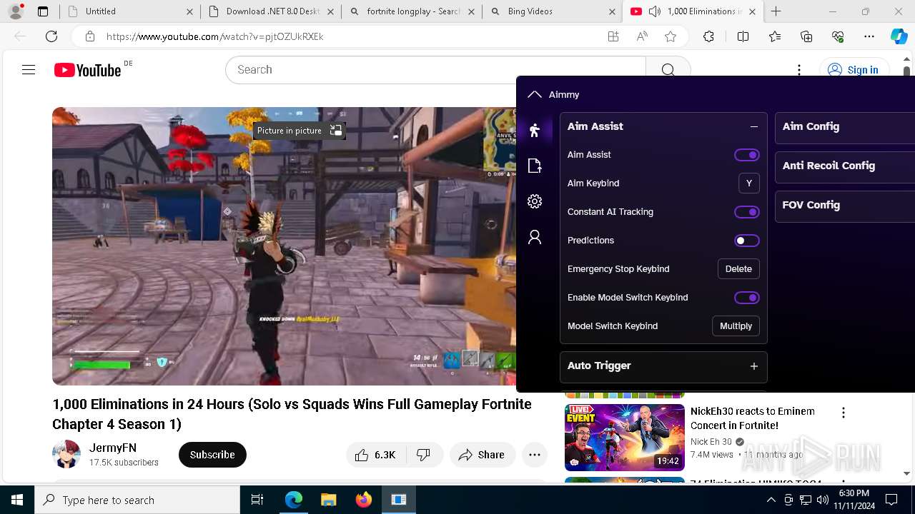Change the Emergency Stop Keybind Delete button

click(x=738, y=269)
